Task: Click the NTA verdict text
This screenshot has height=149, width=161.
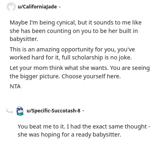Action: point(15,86)
